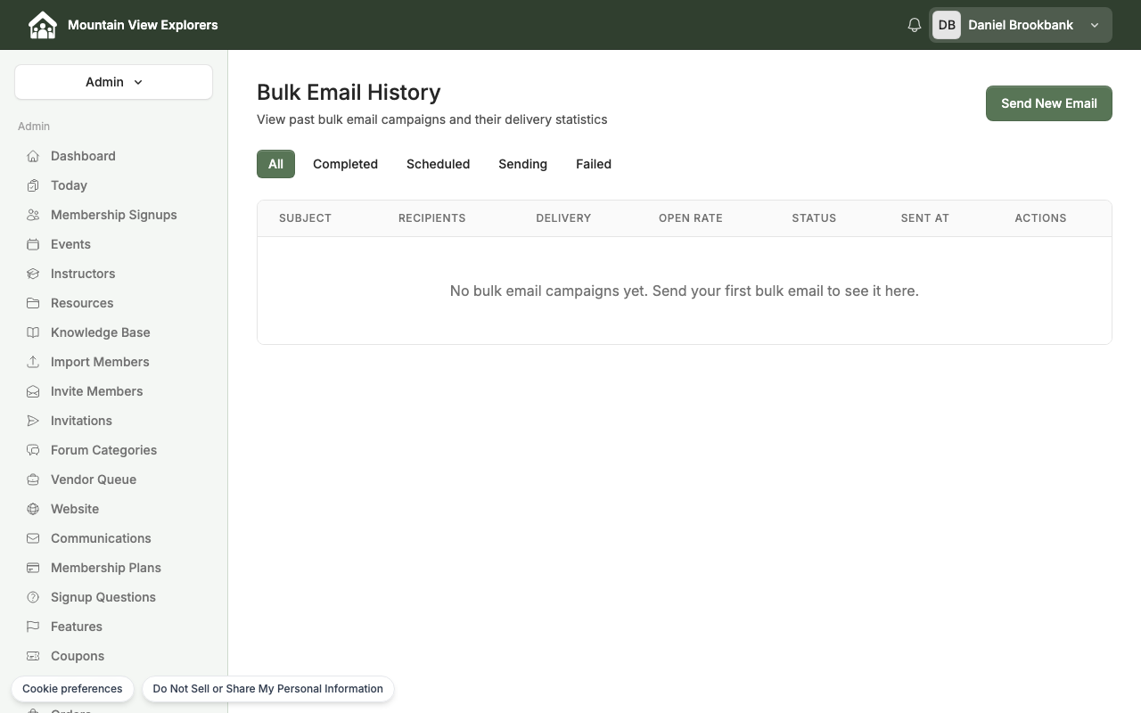Switch to the Failed tab
The image size is (1141, 713).
594,164
